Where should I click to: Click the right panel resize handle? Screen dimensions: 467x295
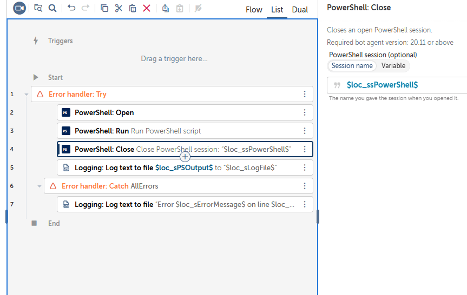[318, 217]
